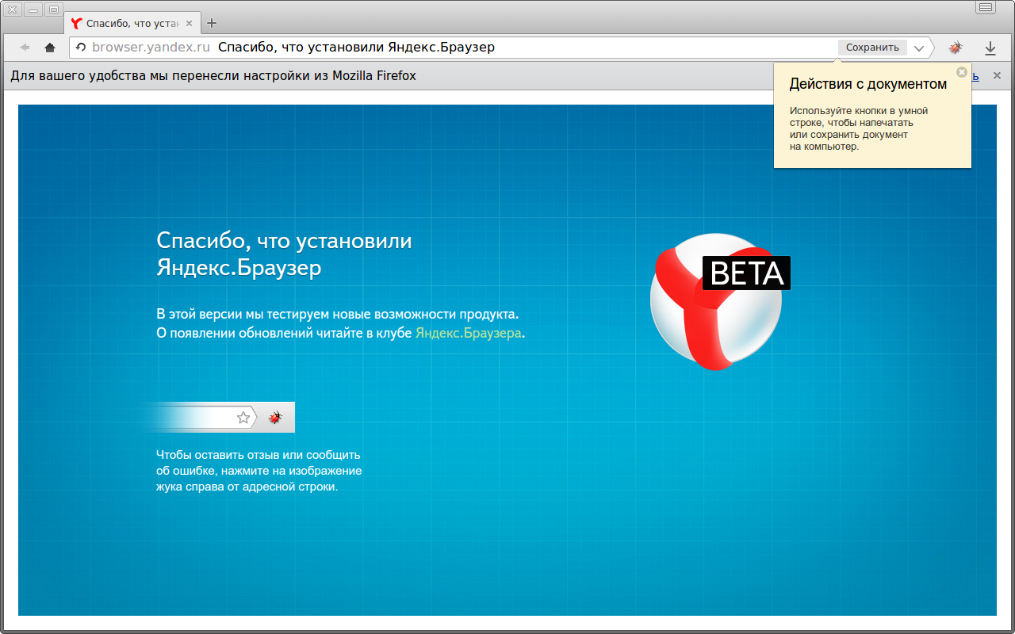1015x634 pixels.
Task: Open the browser menu icon at top right
Action: pyautogui.click(x=986, y=9)
